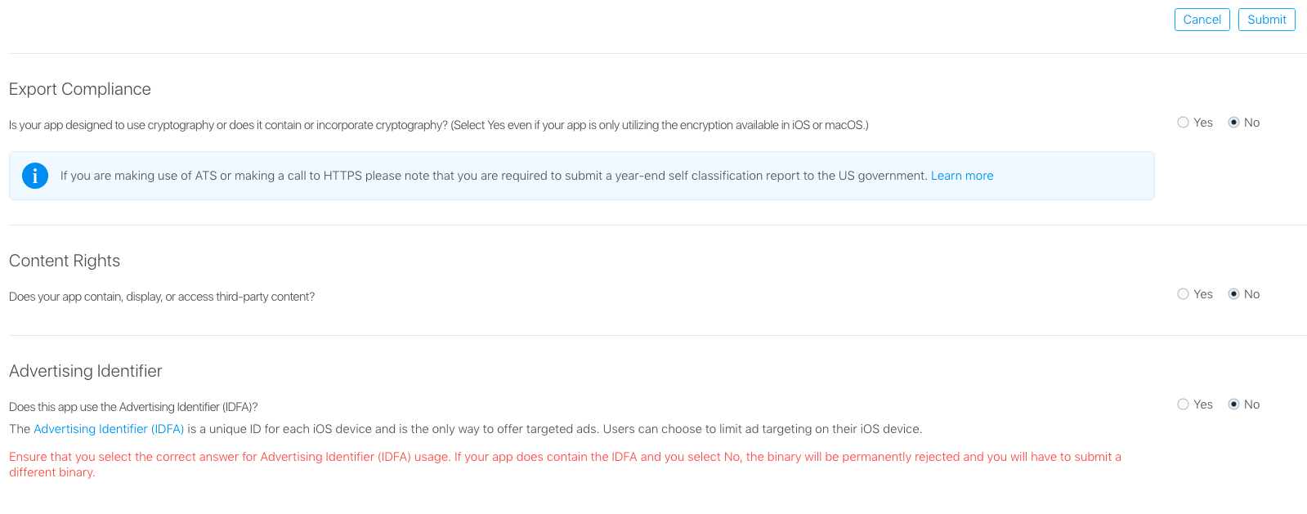
Task: Click the Advertising Identifier section heading
Action: point(86,371)
